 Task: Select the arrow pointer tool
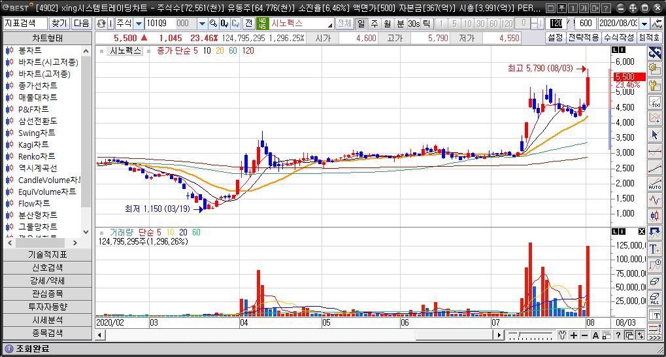pos(654,135)
